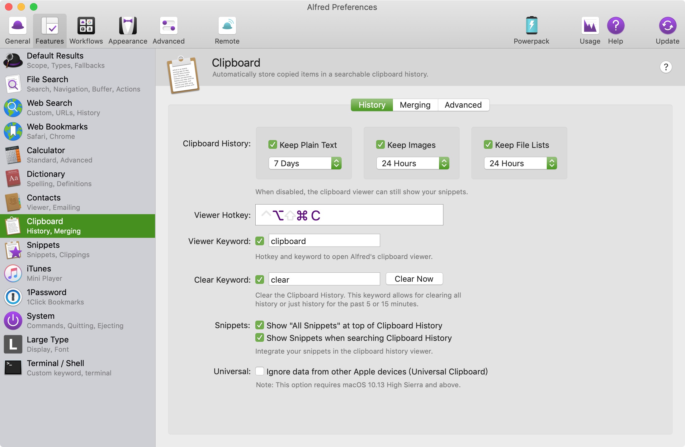
Task: Open the Keep Plain Text 7 Days dropdown
Action: tap(305, 163)
